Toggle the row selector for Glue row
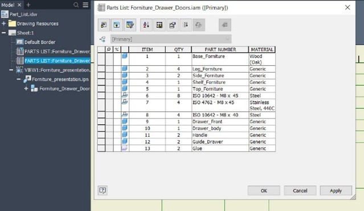The image size is (364, 211). pyautogui.click(x=101, y=149)
